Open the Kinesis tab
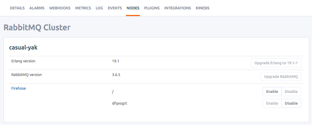312x125 pixels. (202, 8)
